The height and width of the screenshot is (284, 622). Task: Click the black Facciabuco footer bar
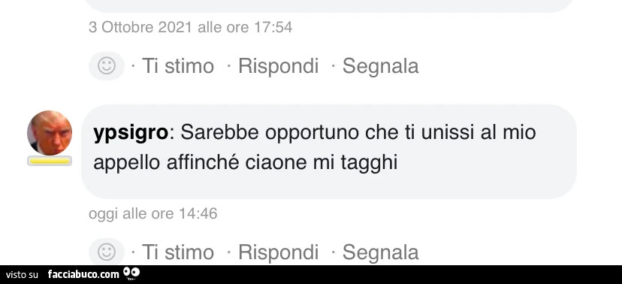point(311,274)
